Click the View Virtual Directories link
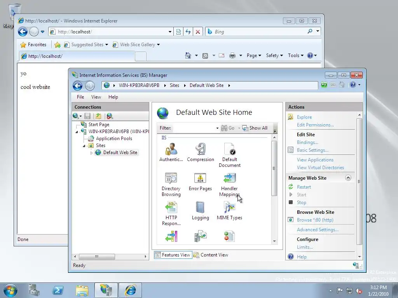Image resolution: width=398 pixels, height=298 pixels. [x=321, y=168]
